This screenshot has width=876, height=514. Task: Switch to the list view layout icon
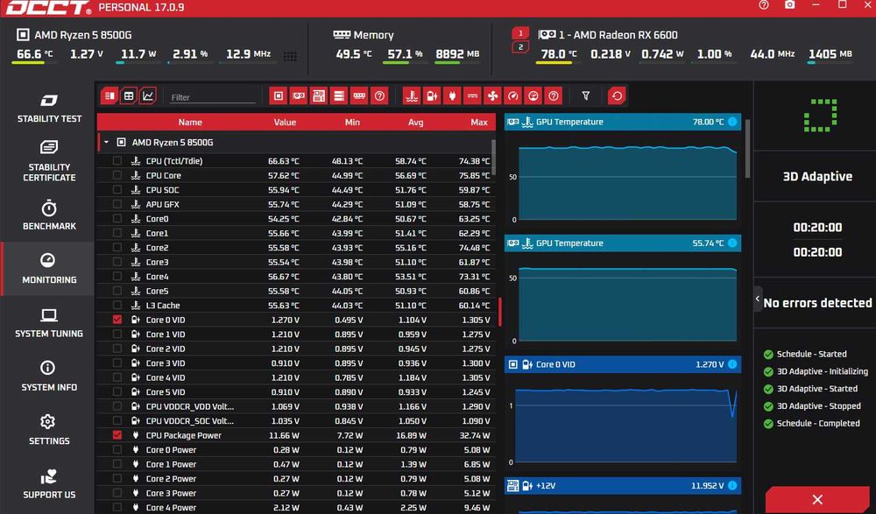coord(109,96)
